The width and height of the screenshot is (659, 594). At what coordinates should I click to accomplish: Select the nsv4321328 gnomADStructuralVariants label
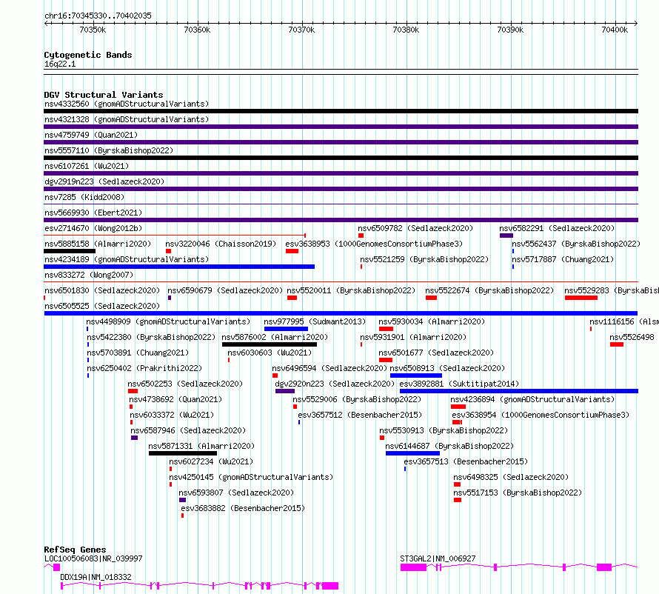[127, 119]
